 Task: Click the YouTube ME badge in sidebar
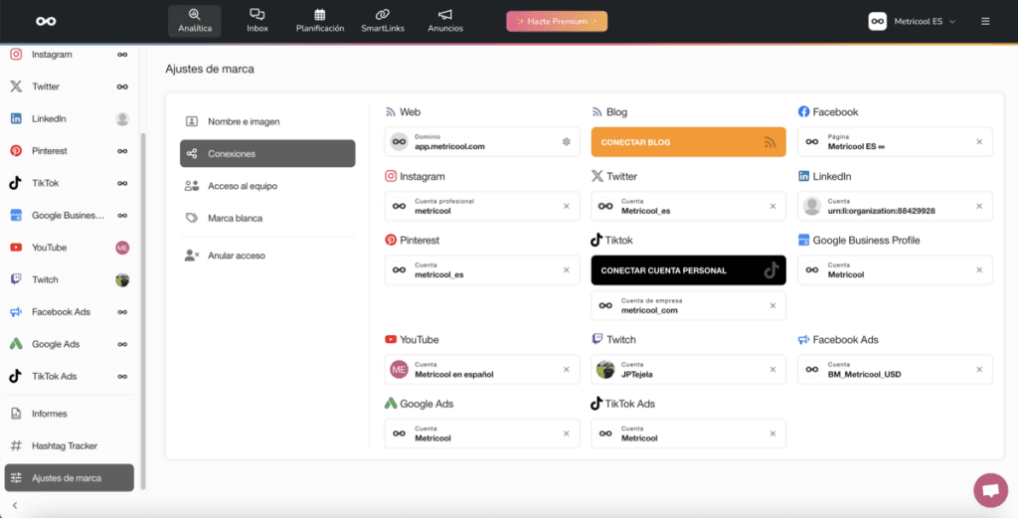pyautogui.click(x=122, y=248)
